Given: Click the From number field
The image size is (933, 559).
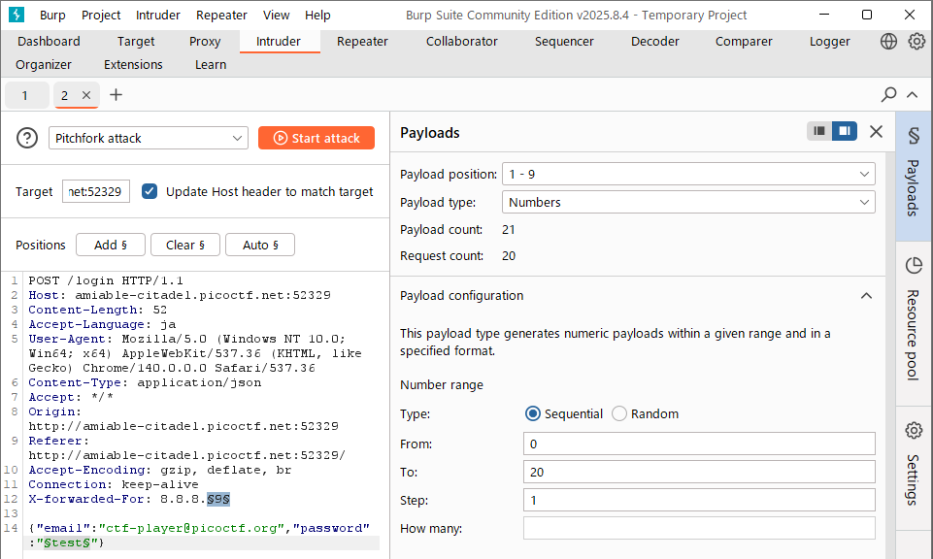Looking at the screenshot, I should pos(699,444).
